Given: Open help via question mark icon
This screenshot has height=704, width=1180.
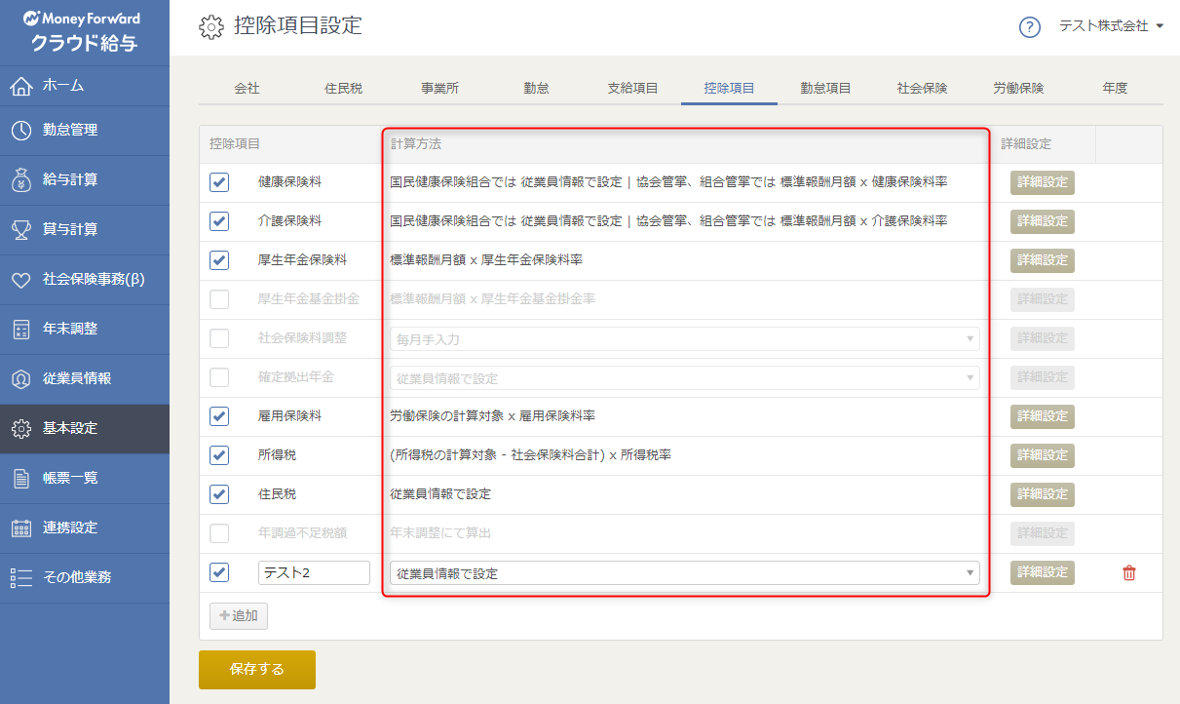Looking at the screenshot, I should [x=1030, y=27].
